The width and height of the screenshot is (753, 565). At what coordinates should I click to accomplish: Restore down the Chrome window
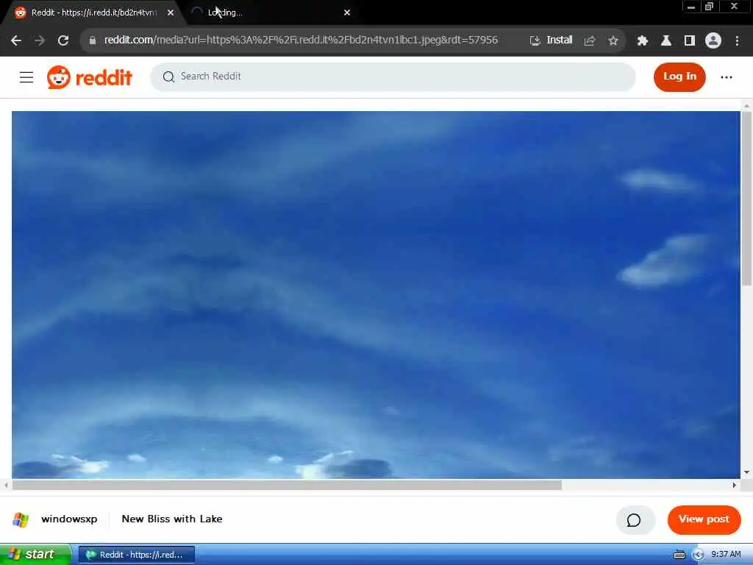point(709,7)
